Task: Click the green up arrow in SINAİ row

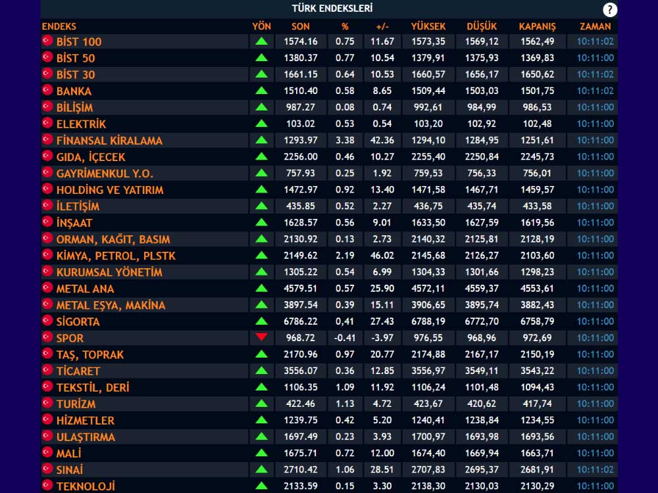Action: pyautogui.click(x=261, y=469)
